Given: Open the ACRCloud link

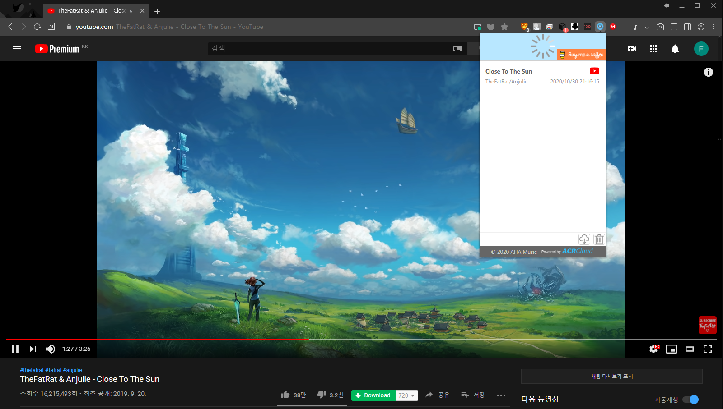Looking at the screenshot, I should [577, 251].
